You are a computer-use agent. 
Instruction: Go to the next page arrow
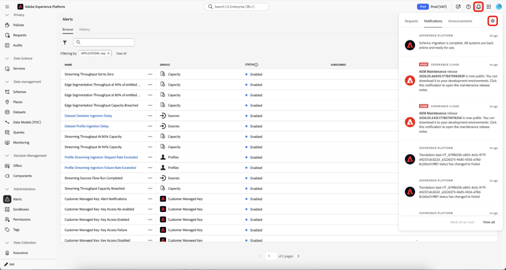point(298,256)
